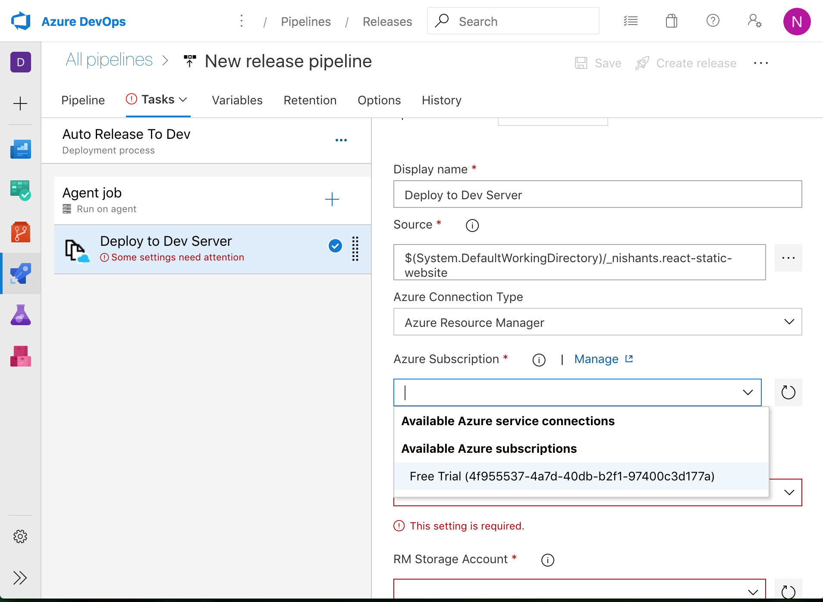This screenshot has height=602, width=823.
Task: Toggle the Deploy to Dev Server checkmark
Action: pyautogui.click(x=335, y=246)
